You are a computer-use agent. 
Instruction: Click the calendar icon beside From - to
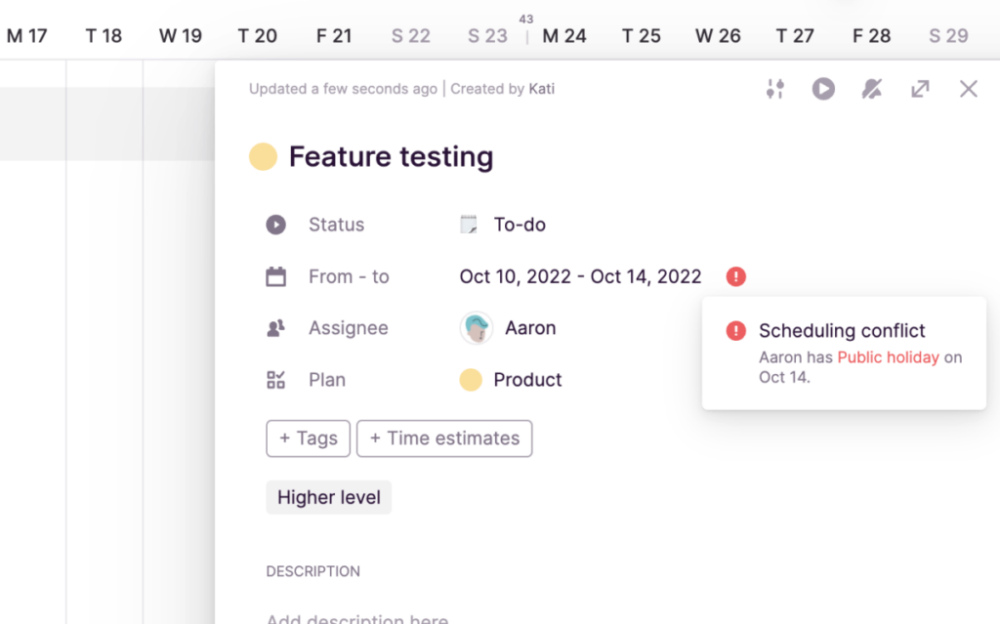tap(274, 276)
